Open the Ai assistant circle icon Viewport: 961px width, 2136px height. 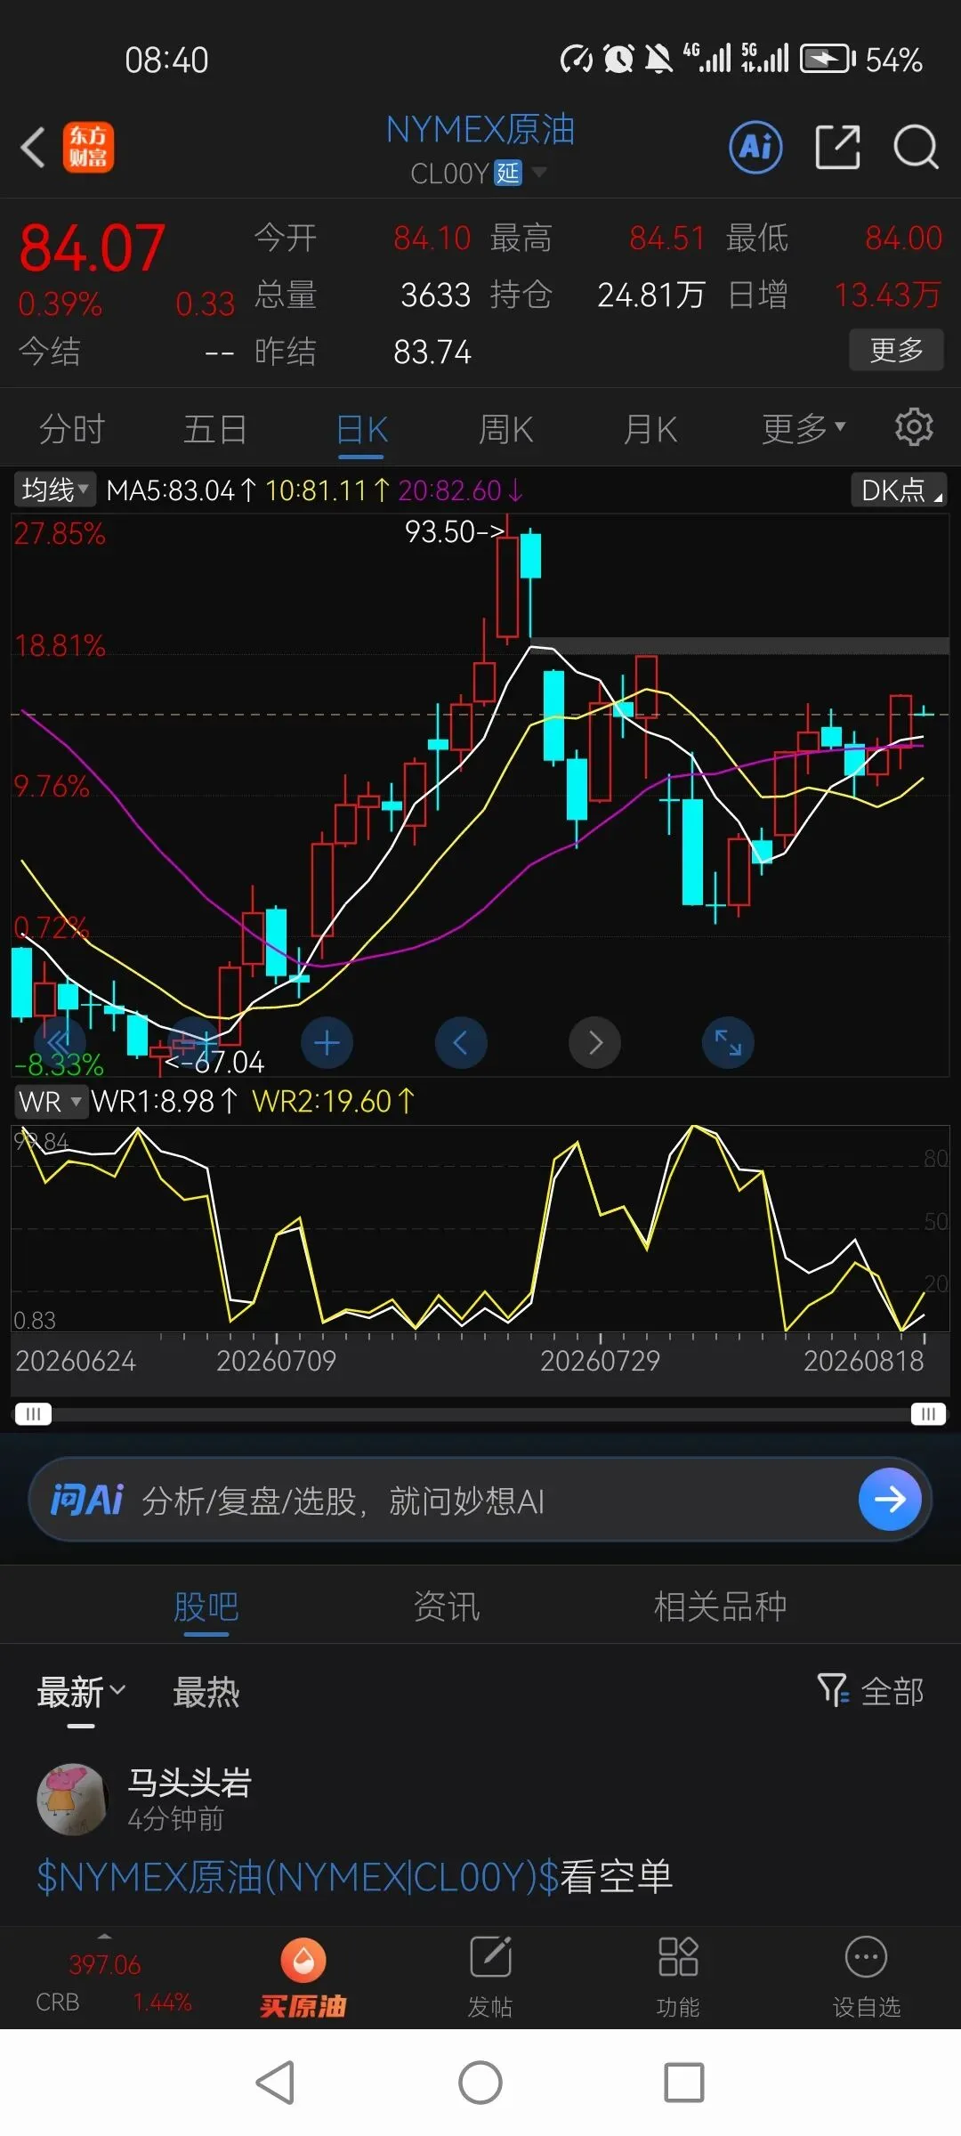click(755, 147)
